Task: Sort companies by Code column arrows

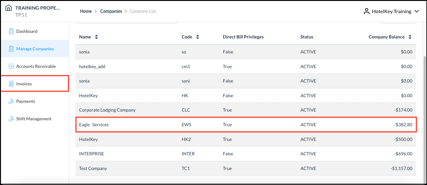Action: pyautogui.click(x=198, y=37)
